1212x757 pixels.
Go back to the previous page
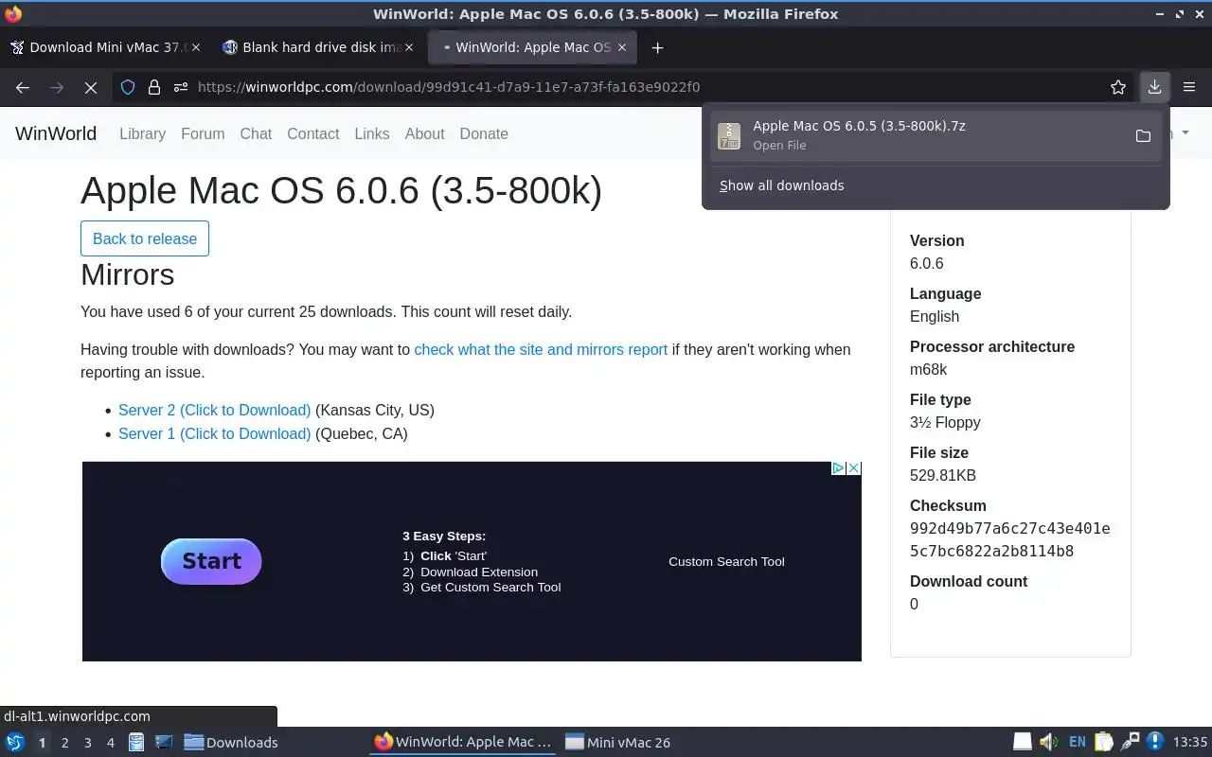[x=23, y=87]
